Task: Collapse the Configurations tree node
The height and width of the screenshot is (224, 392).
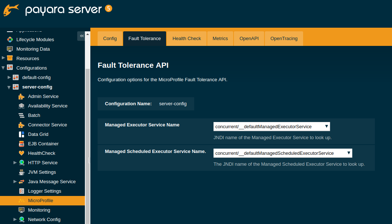Action: click(3, 68)
